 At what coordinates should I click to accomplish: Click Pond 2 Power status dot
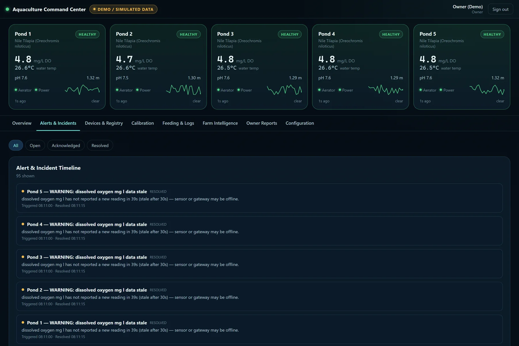(137, 90)
